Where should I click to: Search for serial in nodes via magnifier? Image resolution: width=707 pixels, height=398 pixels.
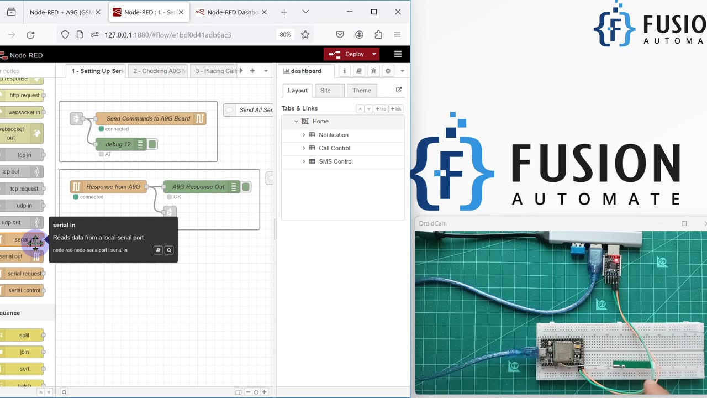click(169, 250)
